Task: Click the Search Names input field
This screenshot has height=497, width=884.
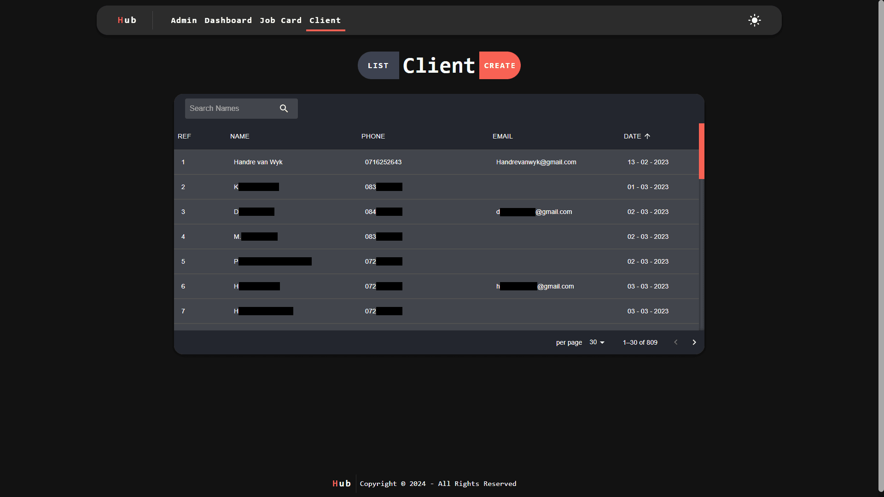Action: (x=230, y=108)
